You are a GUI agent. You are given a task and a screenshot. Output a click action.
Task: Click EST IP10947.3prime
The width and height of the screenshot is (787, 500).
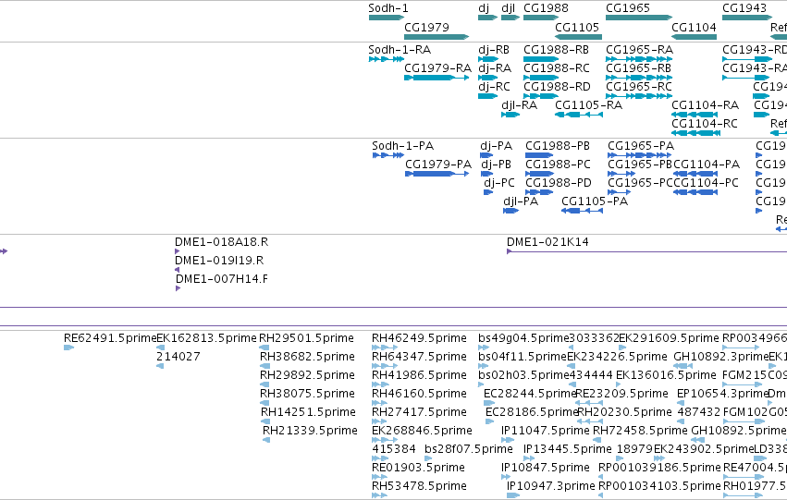point(551,487)
